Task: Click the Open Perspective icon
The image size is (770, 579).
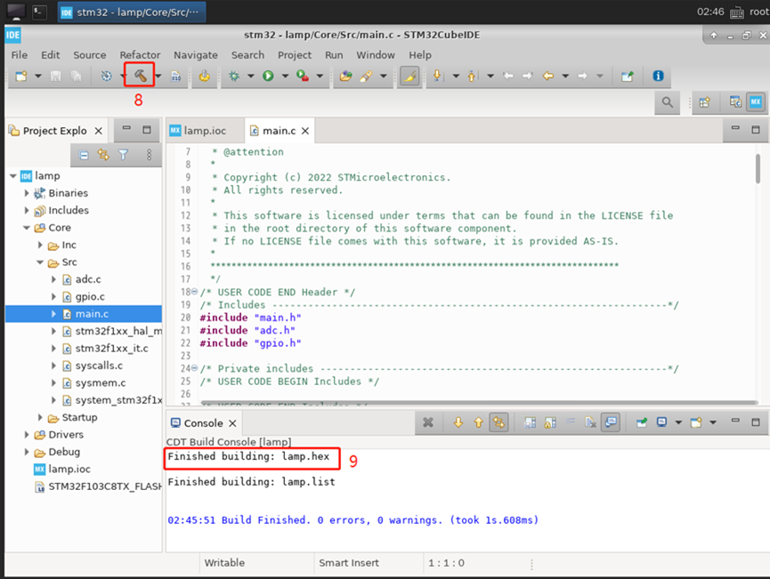Action: click(x=705, y=102)
